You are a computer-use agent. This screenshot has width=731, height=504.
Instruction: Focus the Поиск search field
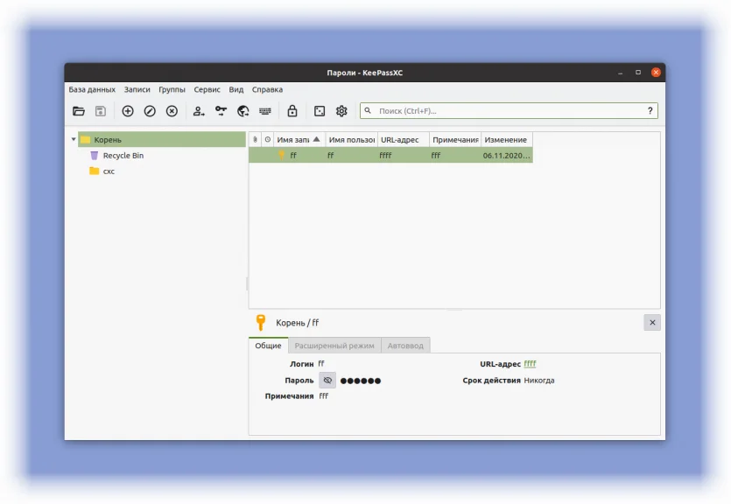click(x=509, y=111)
